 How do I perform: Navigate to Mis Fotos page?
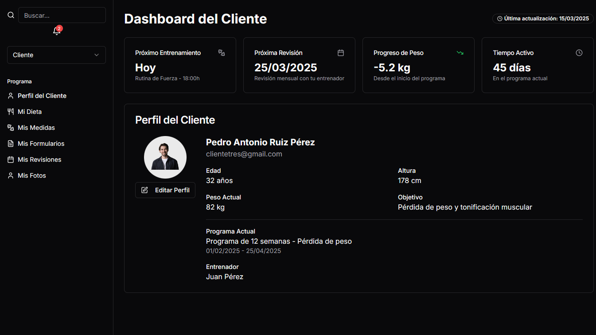32,175
